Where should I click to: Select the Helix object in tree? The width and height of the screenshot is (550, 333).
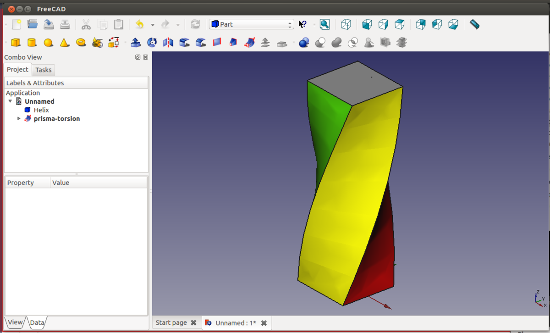[x=41, y=110]
